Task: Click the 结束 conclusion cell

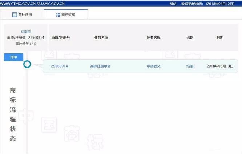Action: 190,66
